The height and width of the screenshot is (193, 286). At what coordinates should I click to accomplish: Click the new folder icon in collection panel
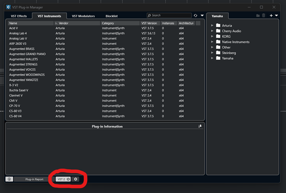(258, 16)
